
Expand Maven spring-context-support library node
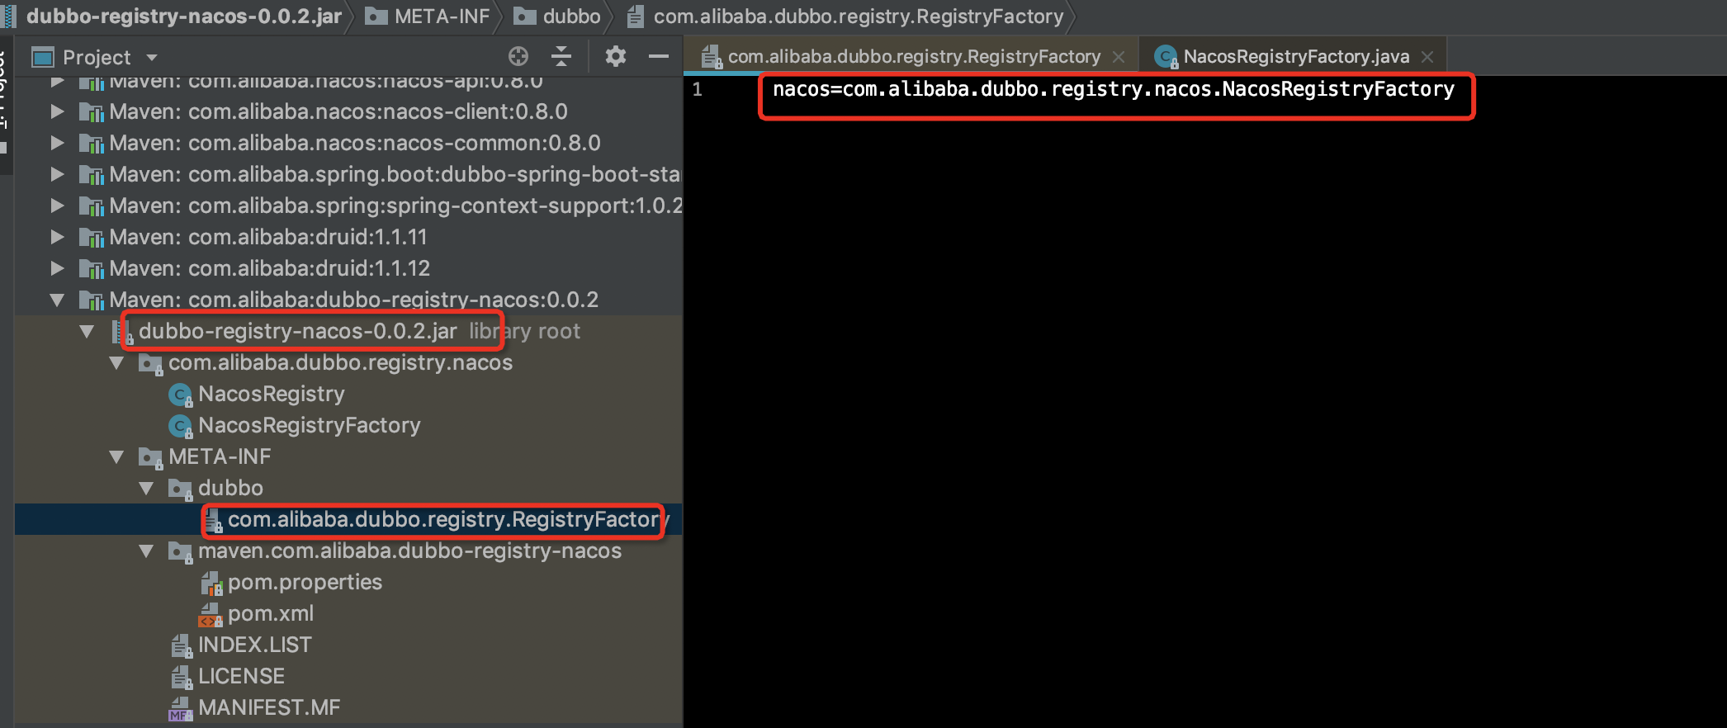(57, 206)
